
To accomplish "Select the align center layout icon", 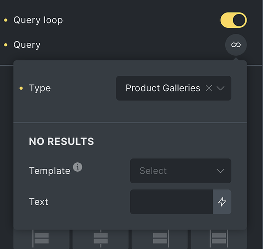I will point(100,239).
